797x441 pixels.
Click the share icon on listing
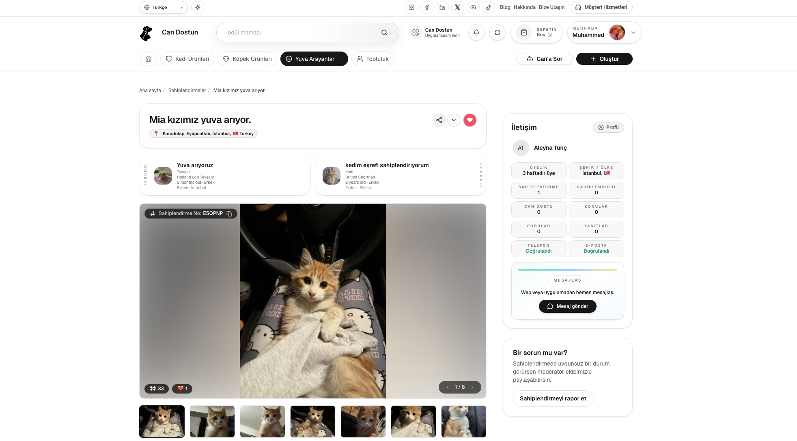439,120
